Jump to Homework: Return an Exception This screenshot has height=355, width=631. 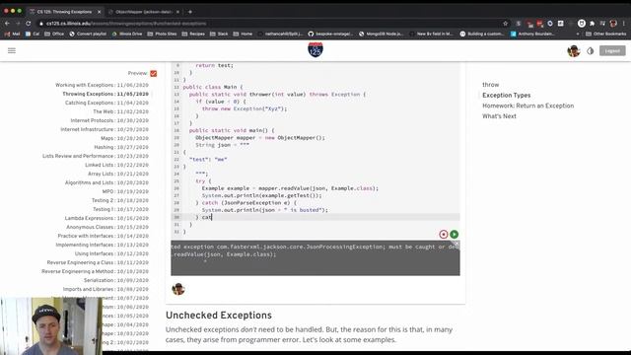pos(528,106)
